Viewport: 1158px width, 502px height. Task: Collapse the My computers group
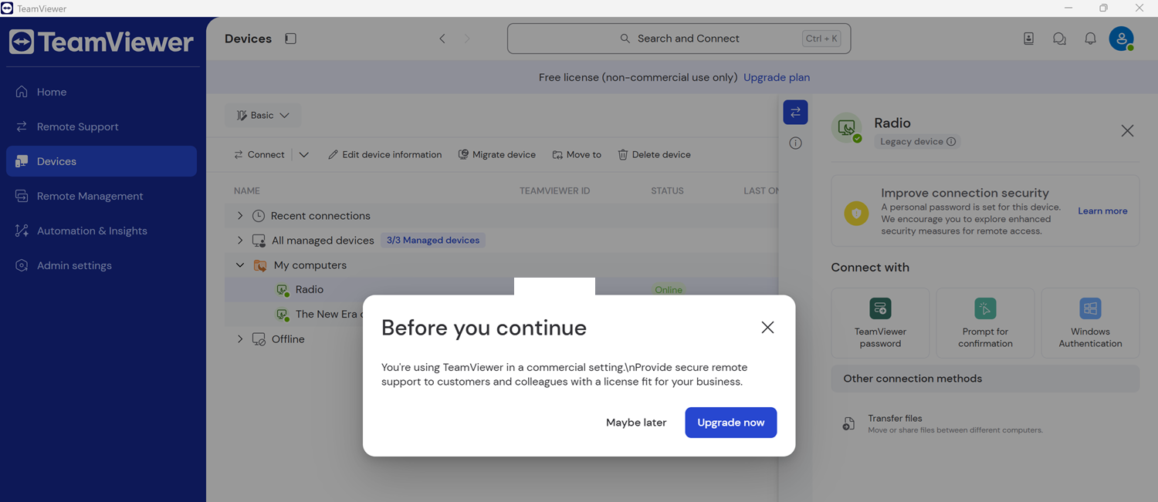point(240,265)
